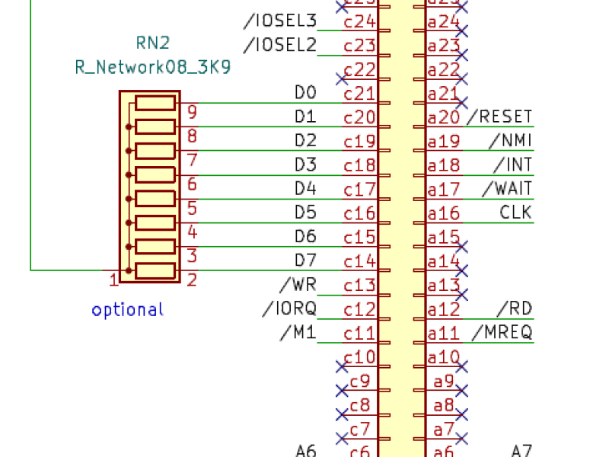The width and height of the screenshot is (609, 457).
Task: Select connector pin c18 label
Action: click(x=359, y=166)
